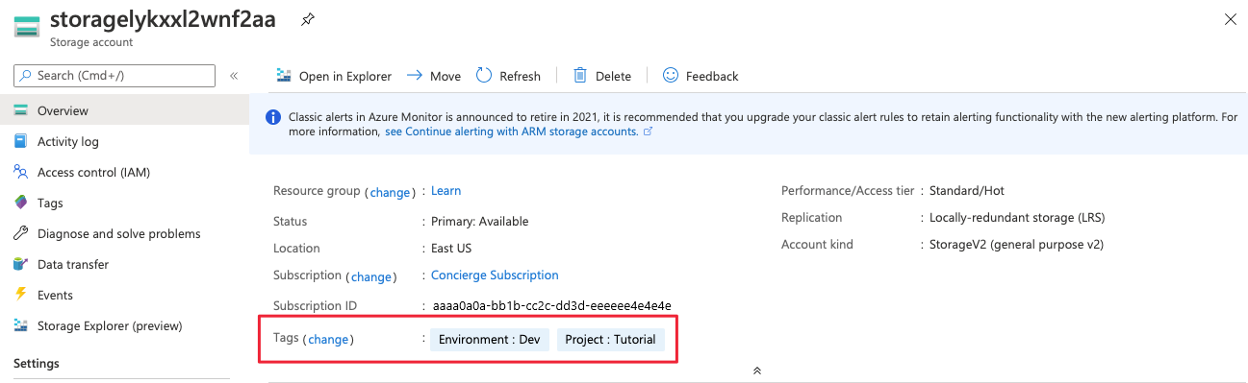Image resolution: width=1248 pixels, height=383 pixels.
Task: Click the Storage Explorer sidebar icon
Action: (x=20, y=325)
